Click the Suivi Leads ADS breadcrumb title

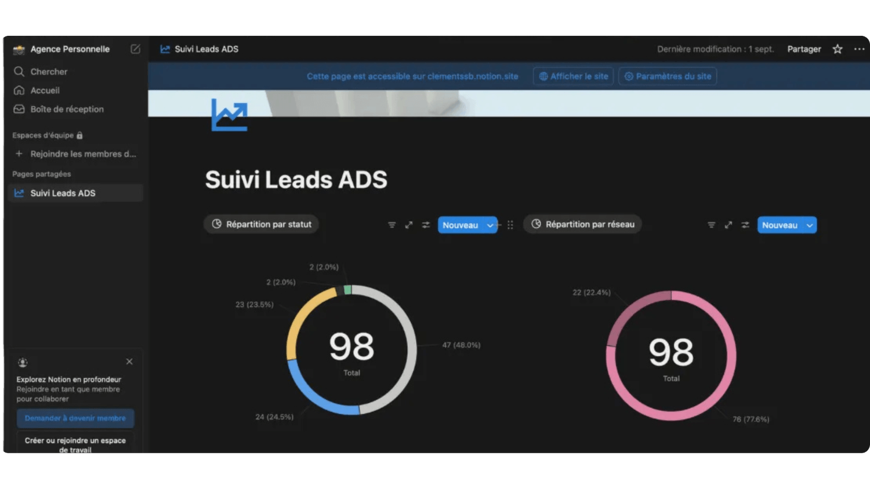point(206,49)
